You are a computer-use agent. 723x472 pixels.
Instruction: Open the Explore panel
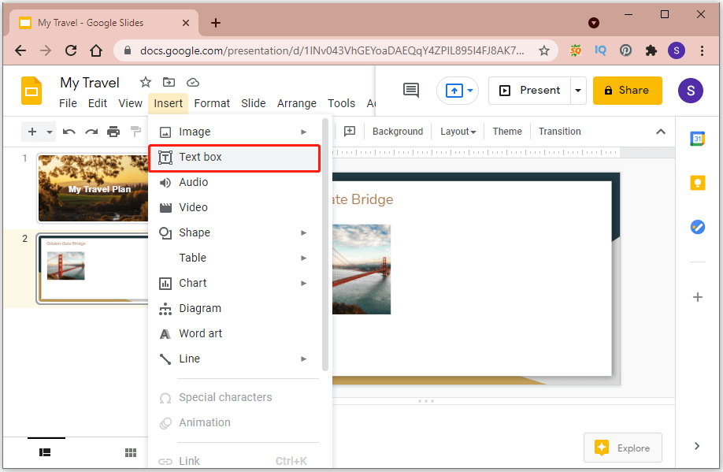pos(622,448)
